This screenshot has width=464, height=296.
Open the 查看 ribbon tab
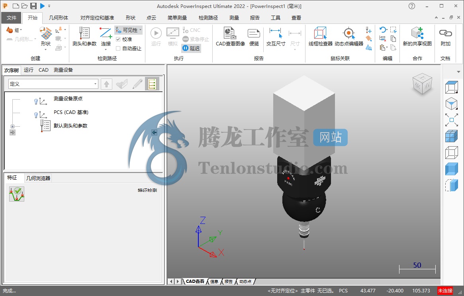296,18
